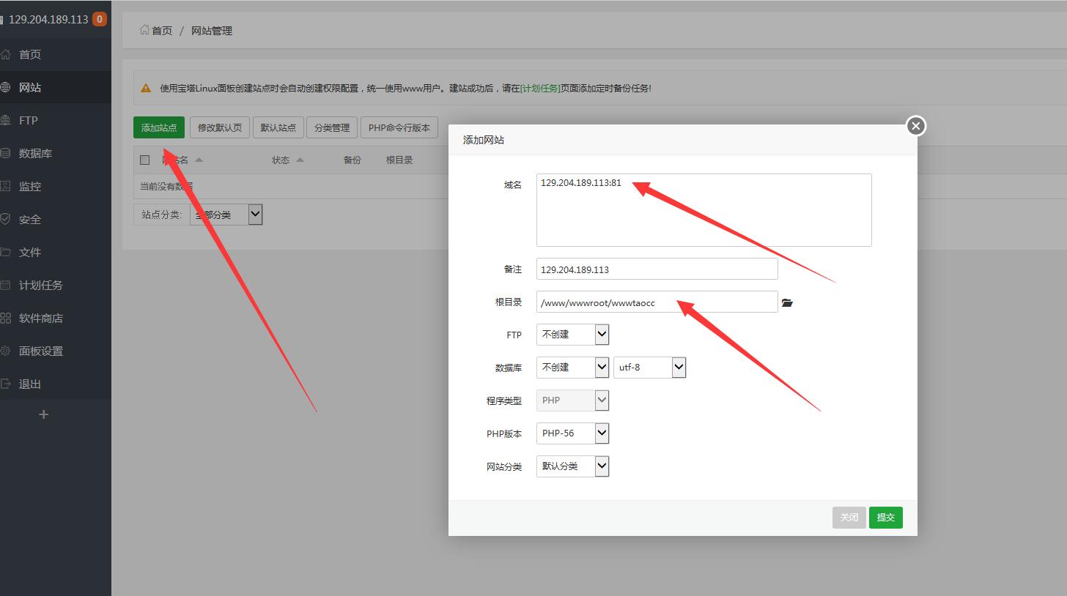Select 文件 in the sidebar menu

(x=29, y=252)
